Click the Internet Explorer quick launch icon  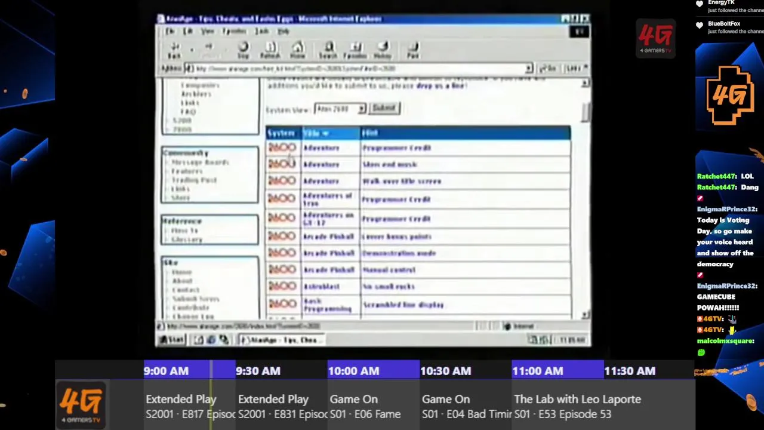(211, 340)
